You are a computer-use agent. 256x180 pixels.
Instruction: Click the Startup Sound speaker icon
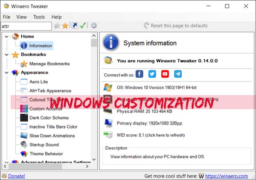[24, 145]
